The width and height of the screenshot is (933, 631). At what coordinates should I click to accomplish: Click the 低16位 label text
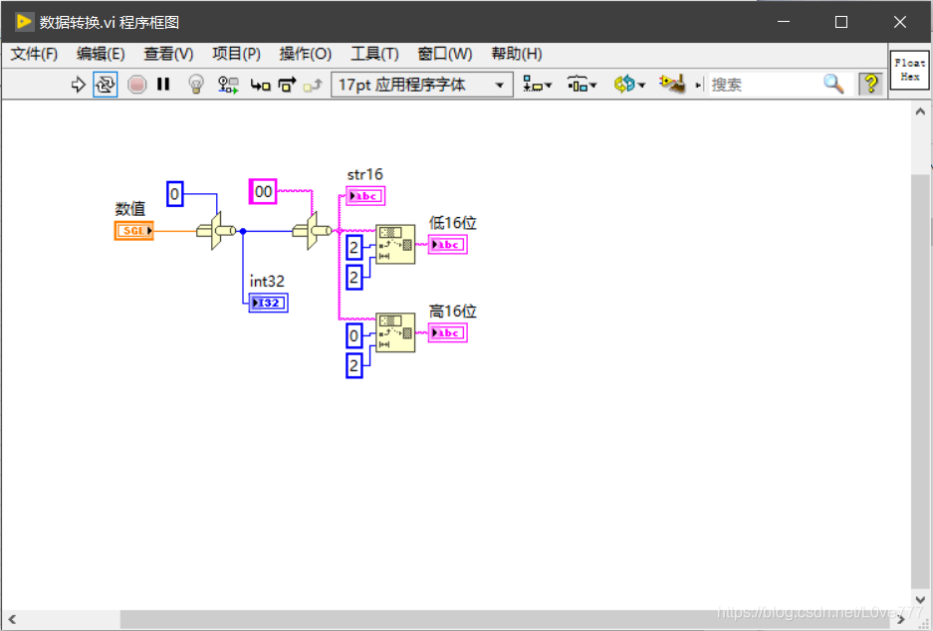(x=453, y=223)
